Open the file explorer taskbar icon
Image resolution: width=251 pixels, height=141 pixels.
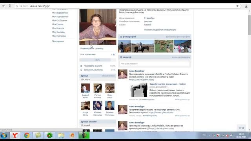click(61, 136)
